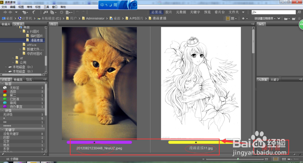Switch to the 收藏集 tab
Image resolution: width=303 pixels, height=163 pixels.
click(x=18, y=80)
